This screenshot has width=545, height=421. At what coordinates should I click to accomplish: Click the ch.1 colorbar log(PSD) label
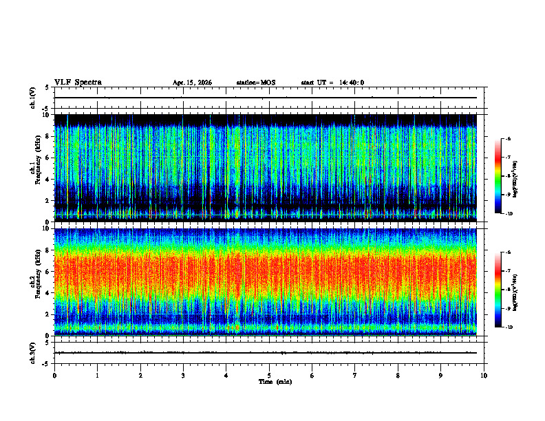click(x=515, y=179)
